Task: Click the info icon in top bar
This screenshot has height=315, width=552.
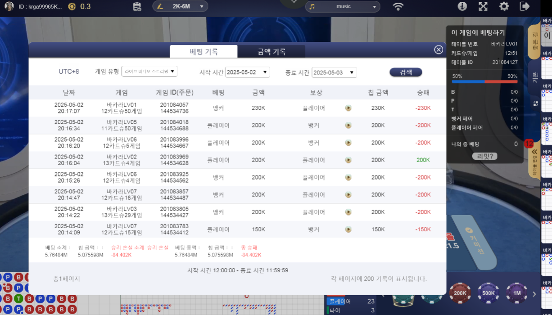Action: (462, 6)
